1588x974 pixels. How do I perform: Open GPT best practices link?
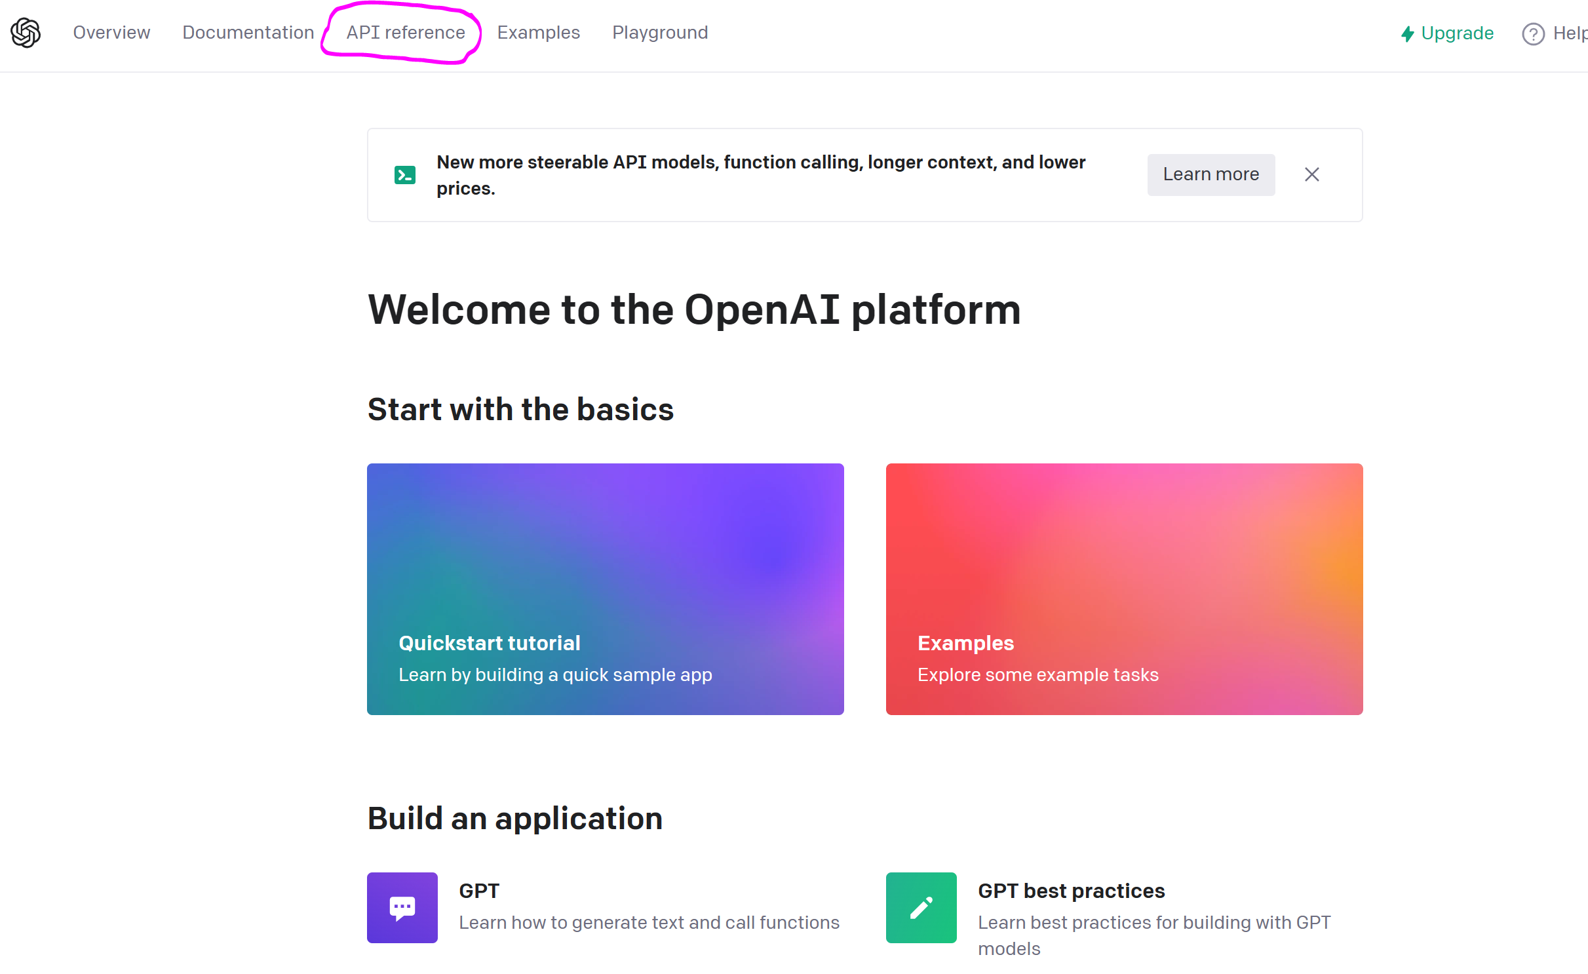click(1071, 891)
